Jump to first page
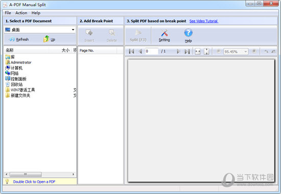281x194 pixels. (131, 52)
